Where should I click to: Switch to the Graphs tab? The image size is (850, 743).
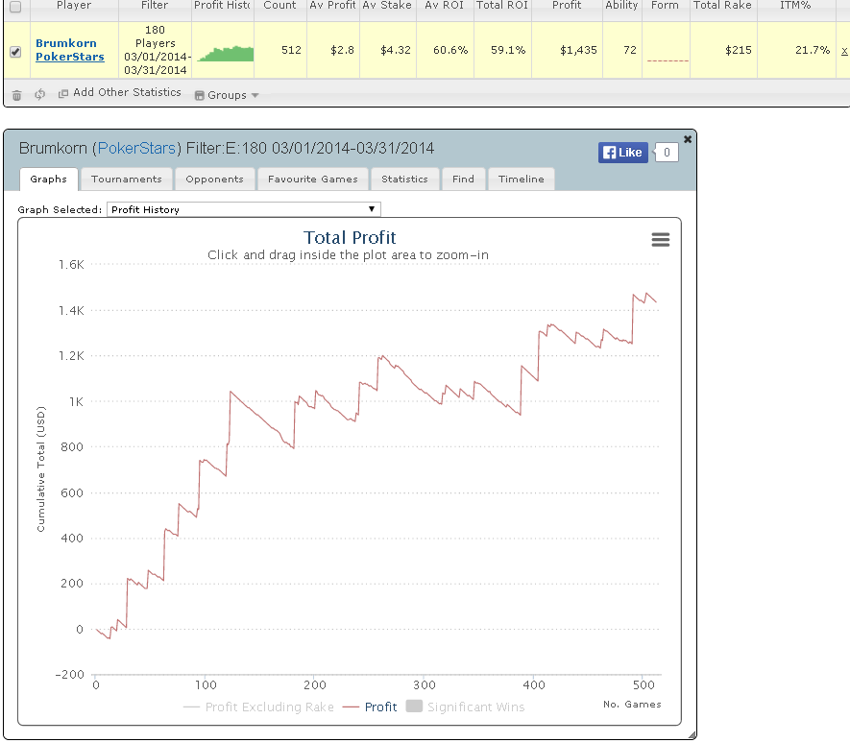point(49,179)
